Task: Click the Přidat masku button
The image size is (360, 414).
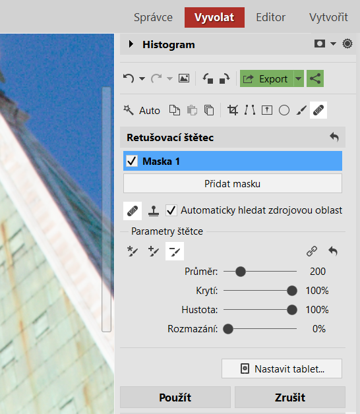Action: (233, 183)
